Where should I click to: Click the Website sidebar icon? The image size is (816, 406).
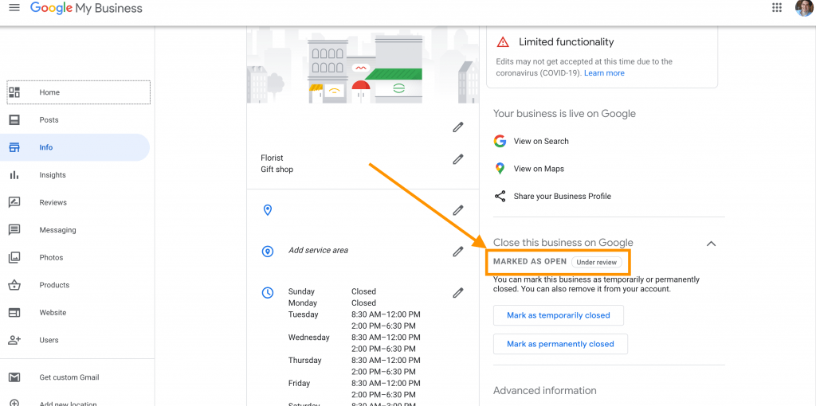click(14, 312)
